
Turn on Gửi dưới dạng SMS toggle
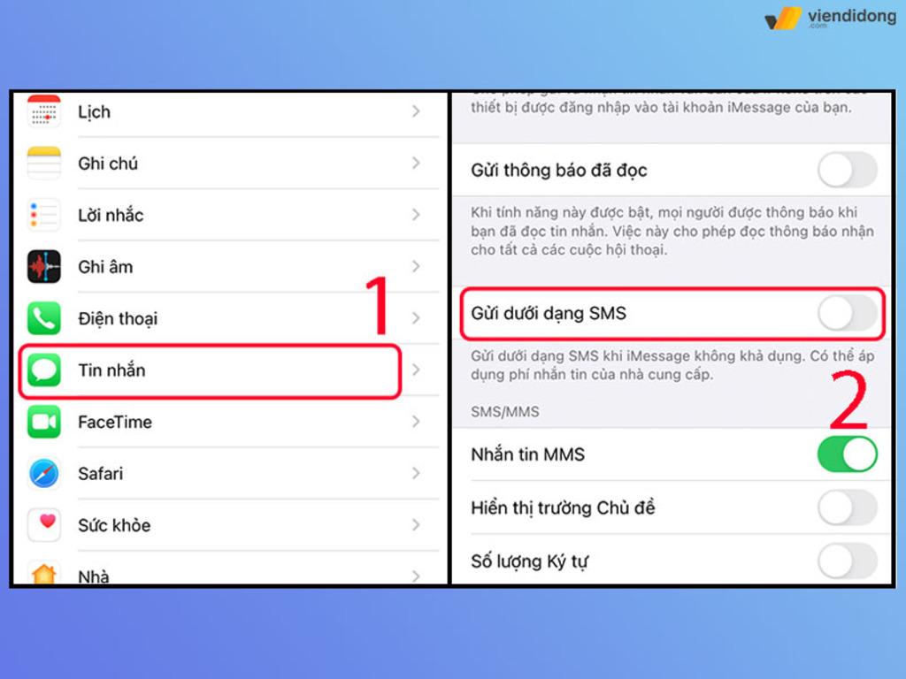click(x=847, y=313)
